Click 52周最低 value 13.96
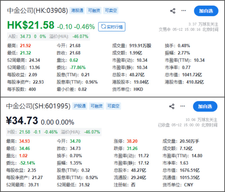Viewport: 225px width, 192px height. point(35,68)
